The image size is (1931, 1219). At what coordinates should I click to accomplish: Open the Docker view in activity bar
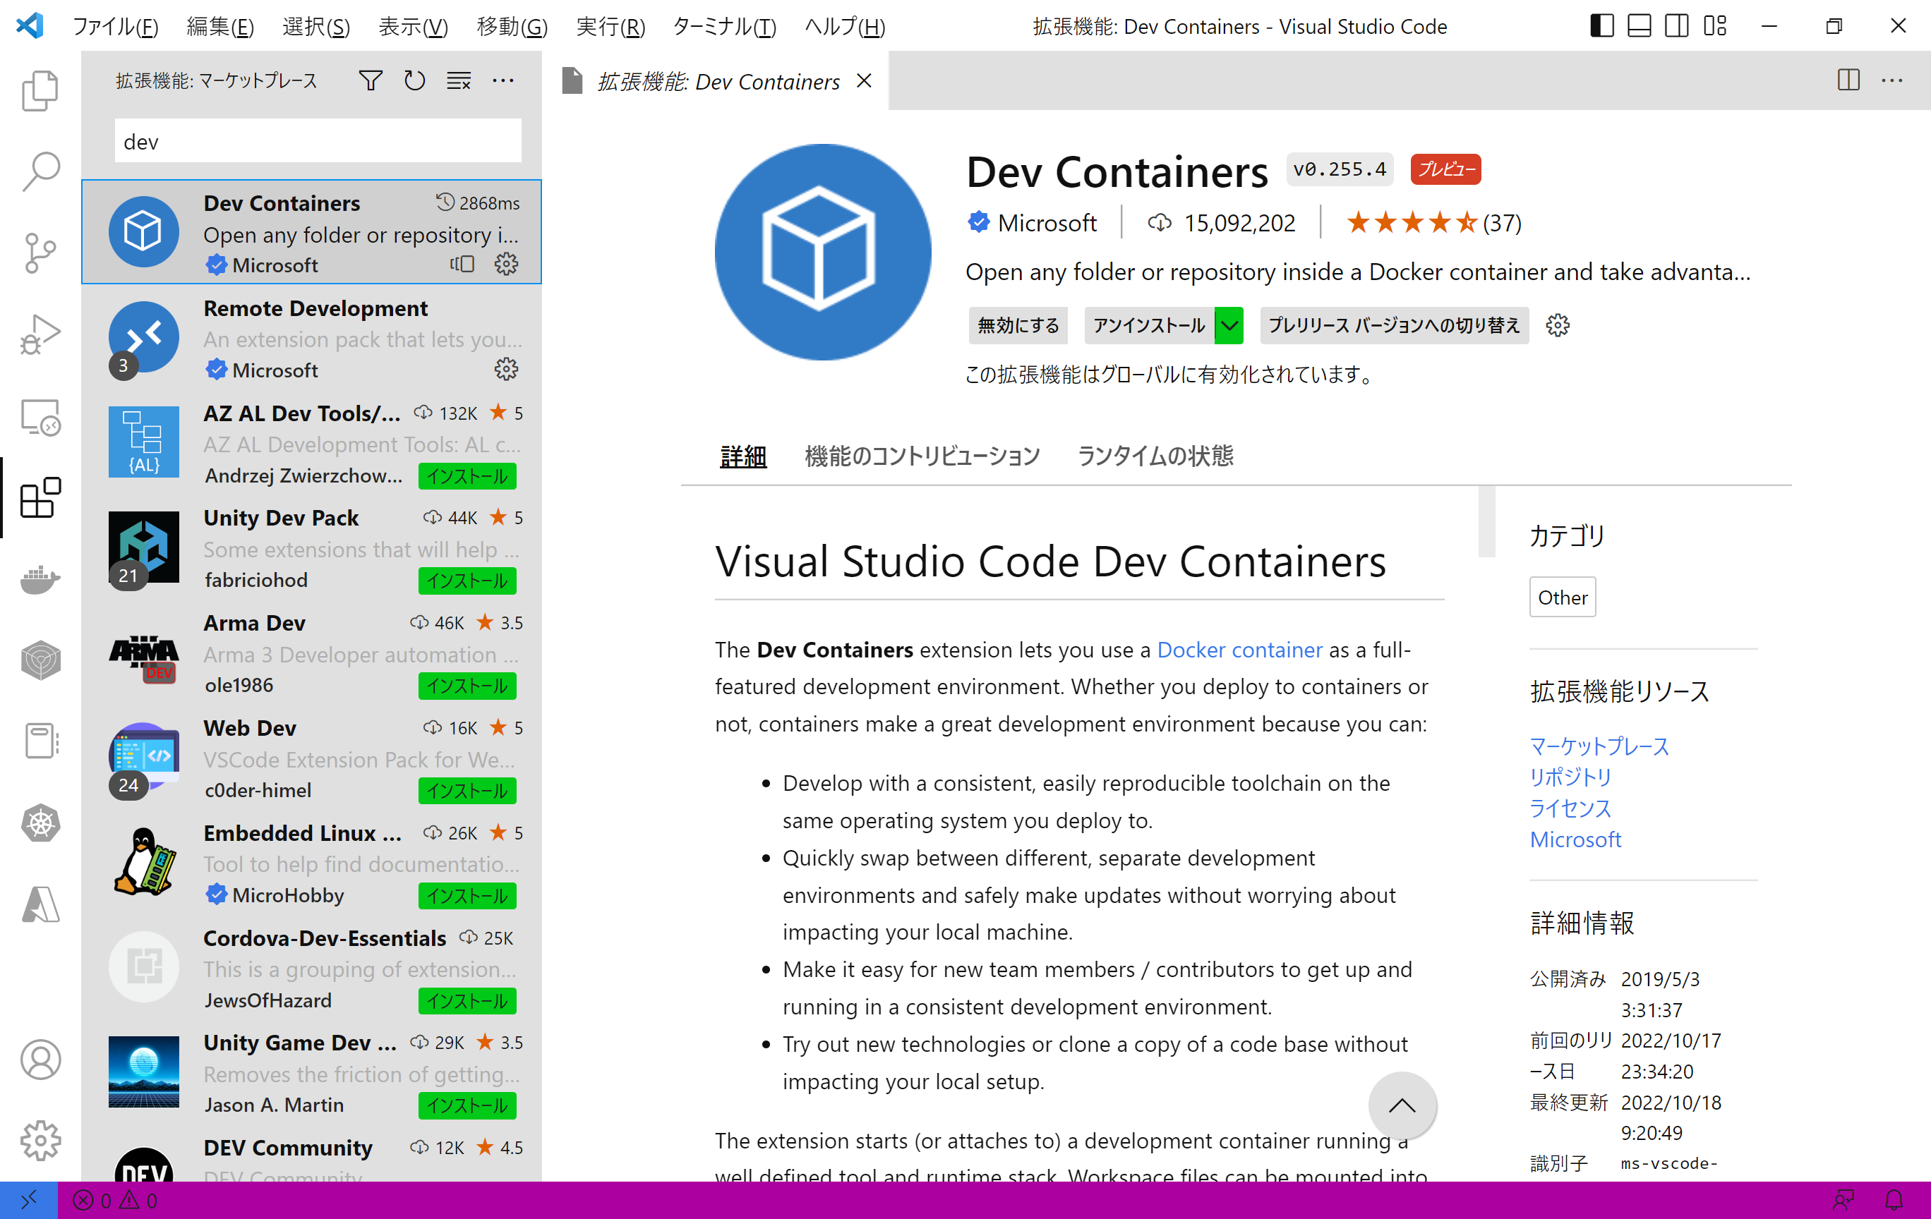[40, 579]
